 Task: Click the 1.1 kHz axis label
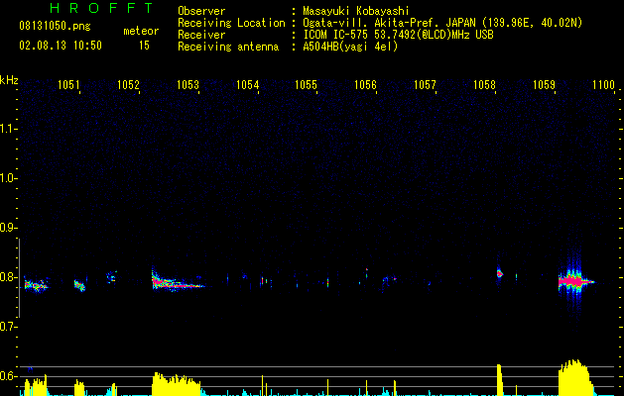tap(8, 129)
